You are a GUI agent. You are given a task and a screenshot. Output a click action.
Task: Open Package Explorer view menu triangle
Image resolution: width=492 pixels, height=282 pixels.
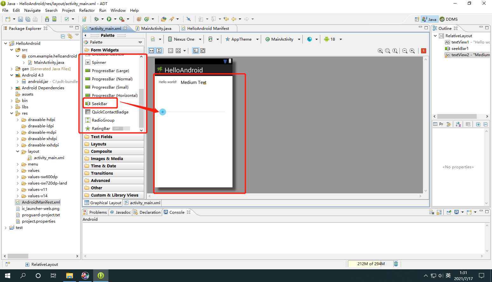[77, 35]
